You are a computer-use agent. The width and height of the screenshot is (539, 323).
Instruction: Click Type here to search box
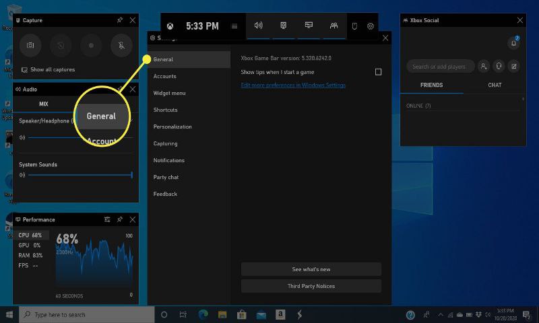(87, 314)
